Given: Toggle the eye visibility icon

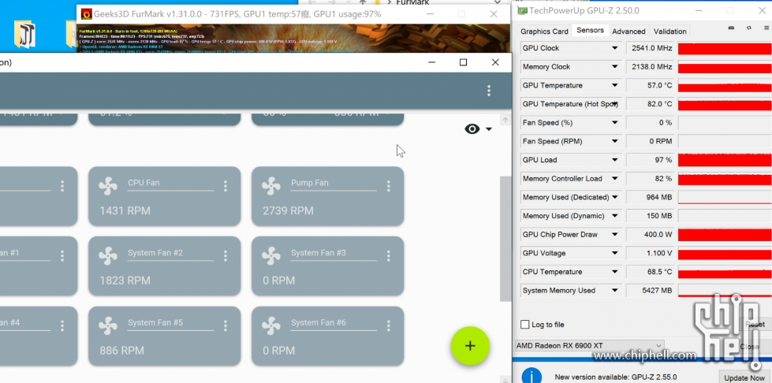Looking at the screenshot, I should (472, 129).
